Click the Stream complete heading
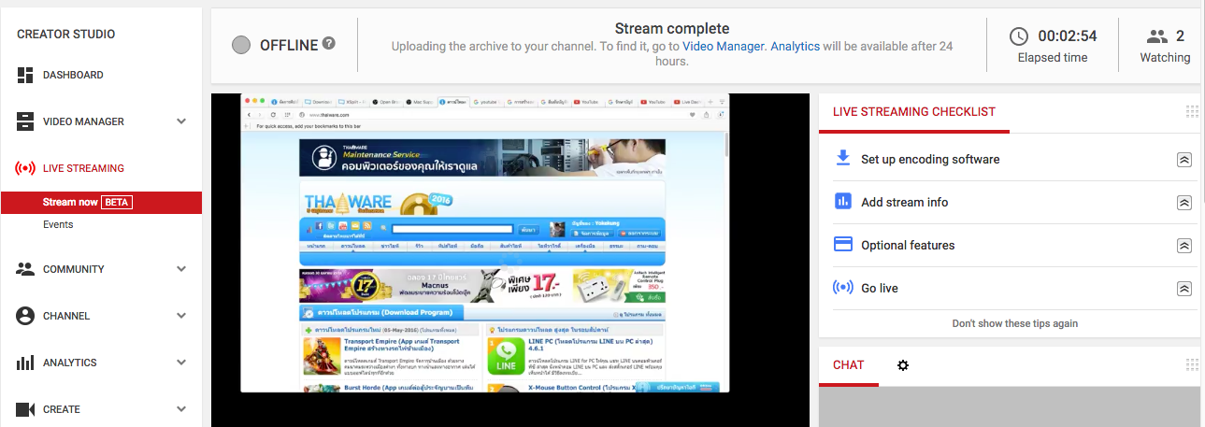 [x=672, y=29]
